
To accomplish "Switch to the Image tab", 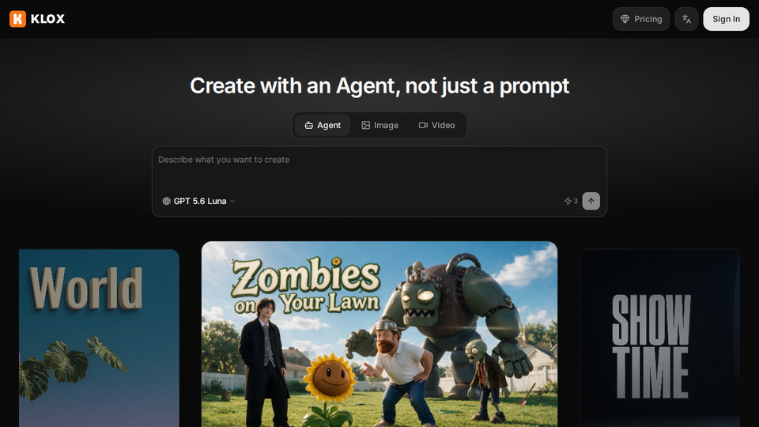I will [380, 126].
